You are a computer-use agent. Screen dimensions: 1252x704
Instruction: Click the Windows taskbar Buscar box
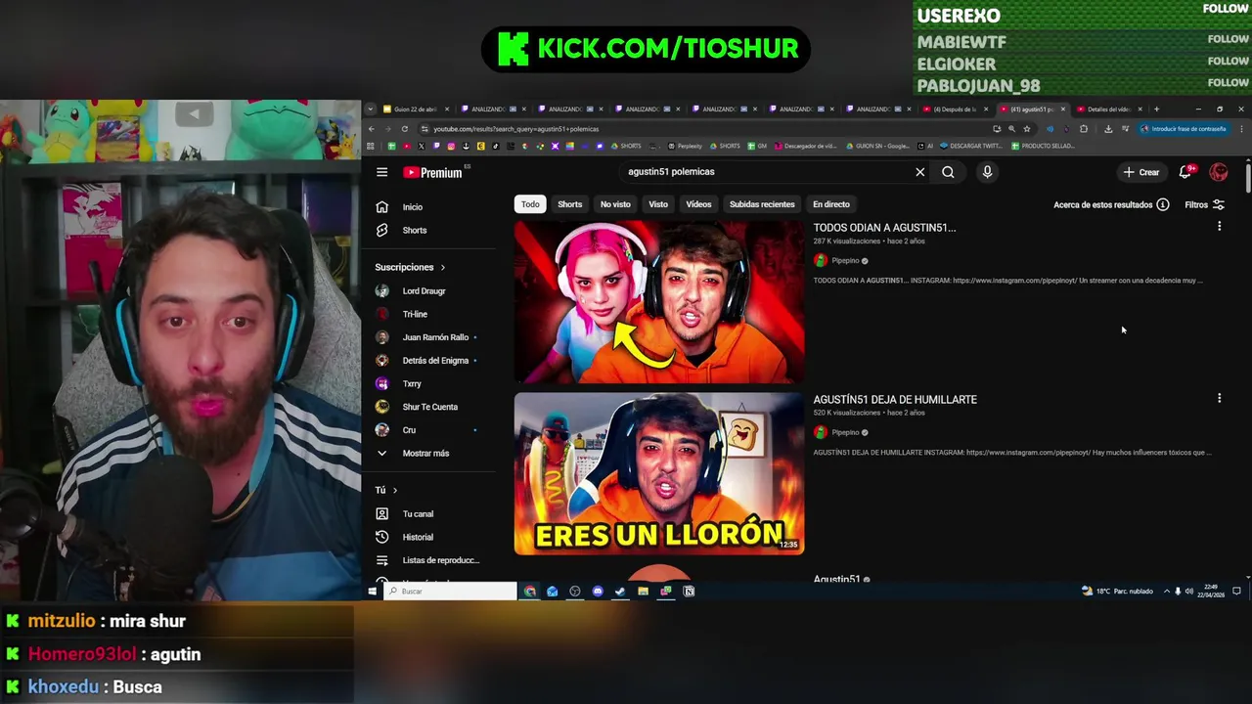pyautogui.click(x=450, y=592)
